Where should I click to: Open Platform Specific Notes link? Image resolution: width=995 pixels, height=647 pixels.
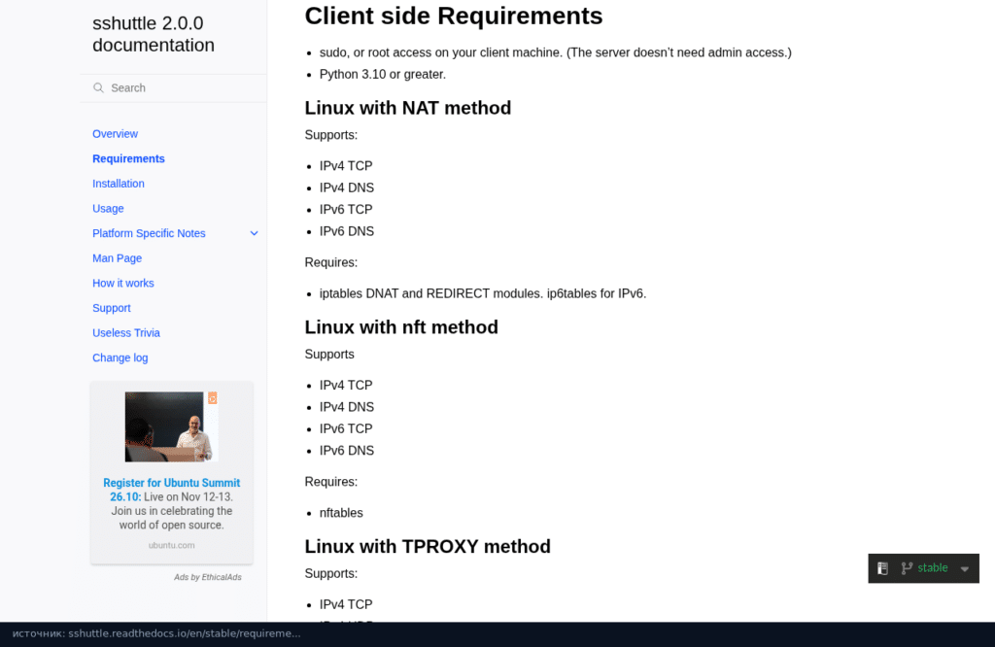coord(149,233)
